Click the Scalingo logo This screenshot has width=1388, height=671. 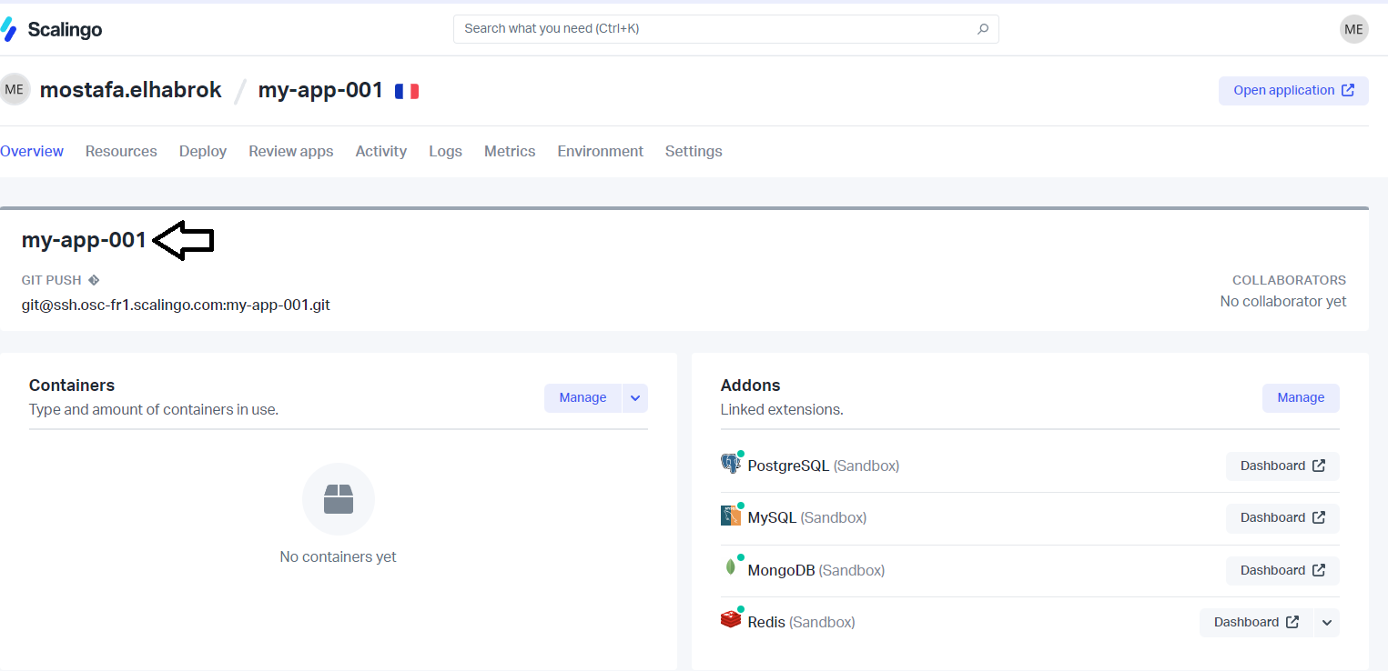(x=53, y=28)
